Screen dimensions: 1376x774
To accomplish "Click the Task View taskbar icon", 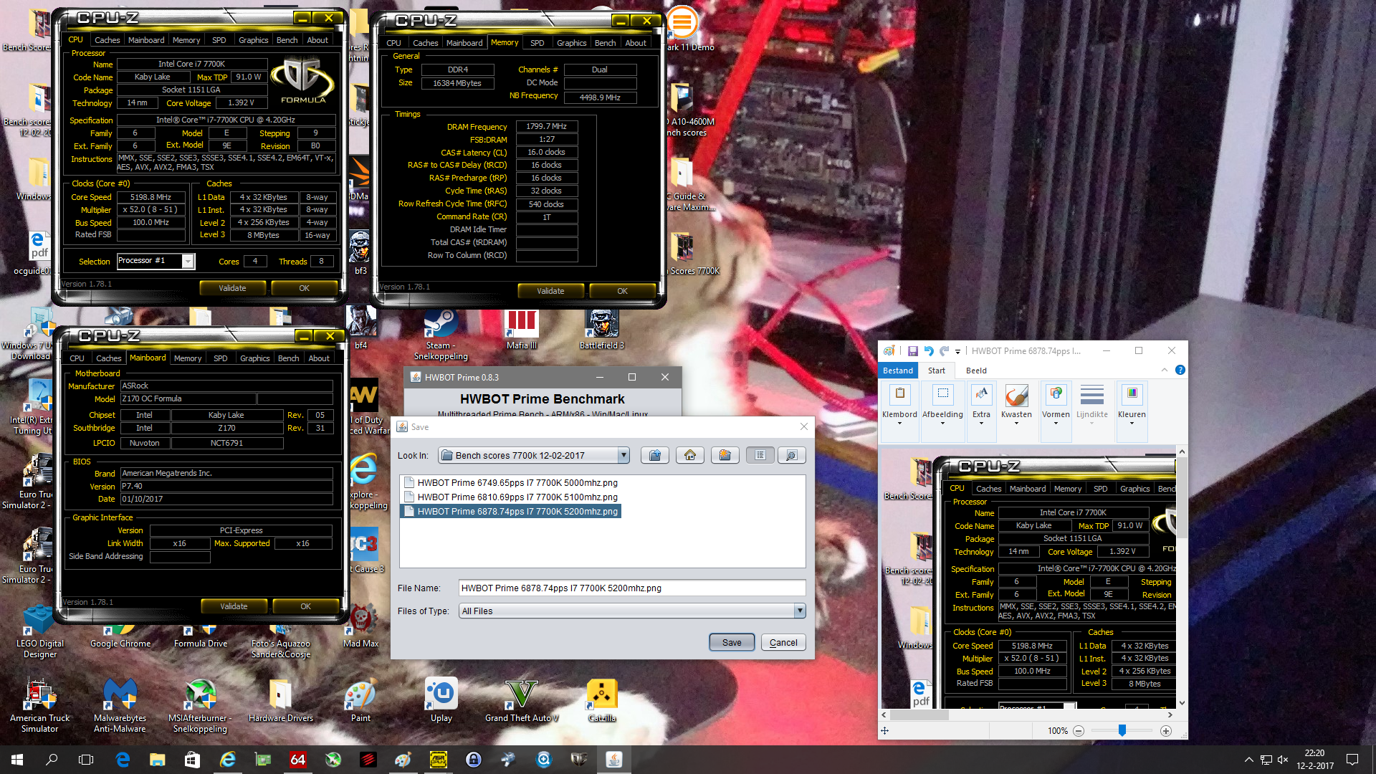I will 86,760.
